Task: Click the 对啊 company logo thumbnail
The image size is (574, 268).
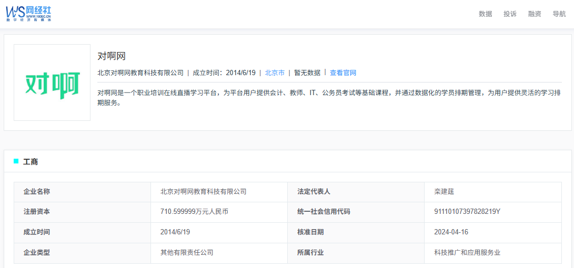Action: (52, 83)
